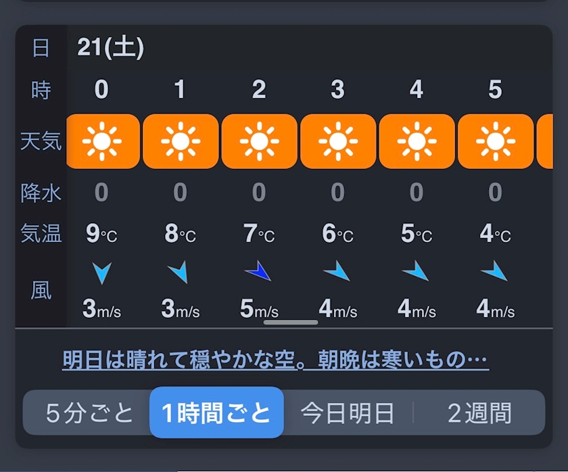The image size is (568, 472).
Task: Tap the wind direction arrow at hour 5
Action: coord(495,272)
